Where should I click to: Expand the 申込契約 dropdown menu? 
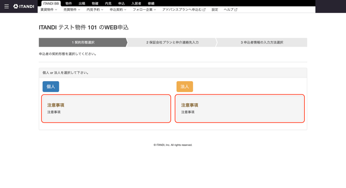[x=118, y=10]
